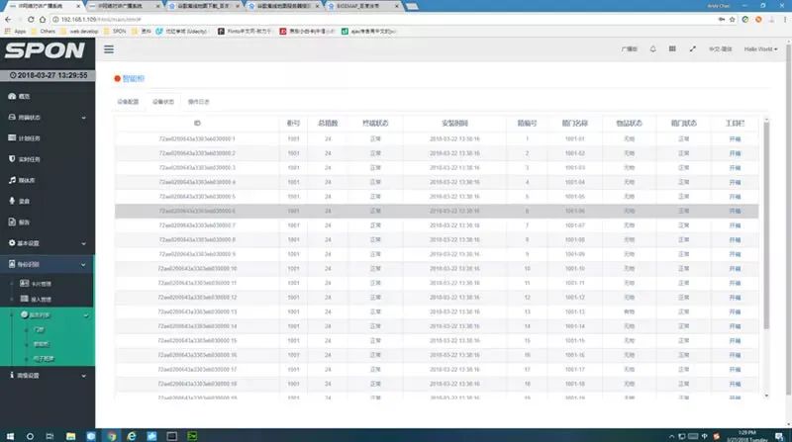The width and height of the screenshot is (792, 442).
Task: Toggle sidebar with the hamburger menu icon
Action: pos(109,48)
